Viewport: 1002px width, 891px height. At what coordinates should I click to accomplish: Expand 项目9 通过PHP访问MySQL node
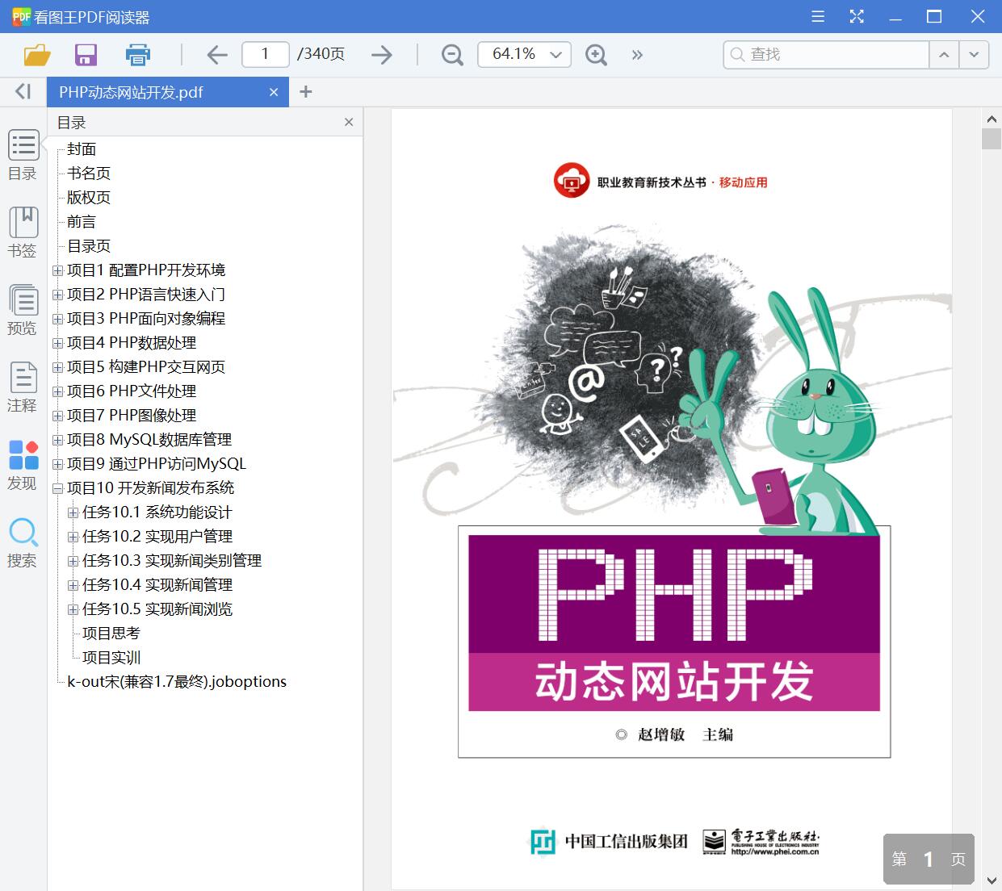(x=58, y=464)
